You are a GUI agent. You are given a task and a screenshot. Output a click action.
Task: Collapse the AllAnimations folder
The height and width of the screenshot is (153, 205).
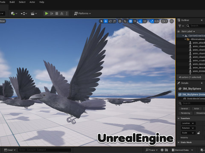185,39
